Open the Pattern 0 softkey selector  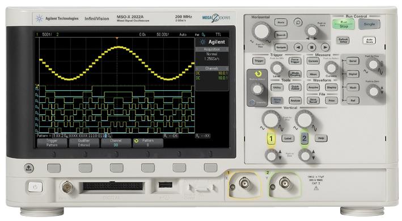[x=148, y=143]
